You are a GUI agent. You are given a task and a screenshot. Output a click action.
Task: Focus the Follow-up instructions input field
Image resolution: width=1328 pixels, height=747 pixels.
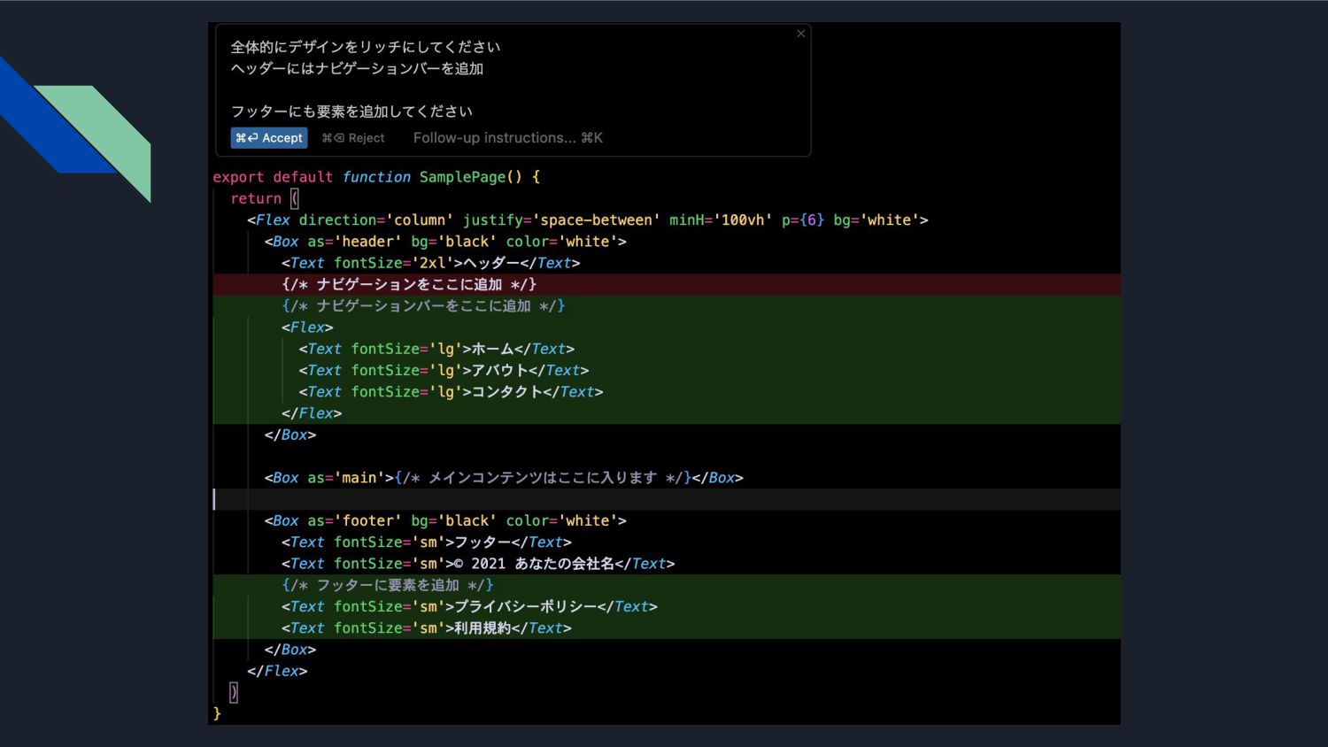pos(507,138)
